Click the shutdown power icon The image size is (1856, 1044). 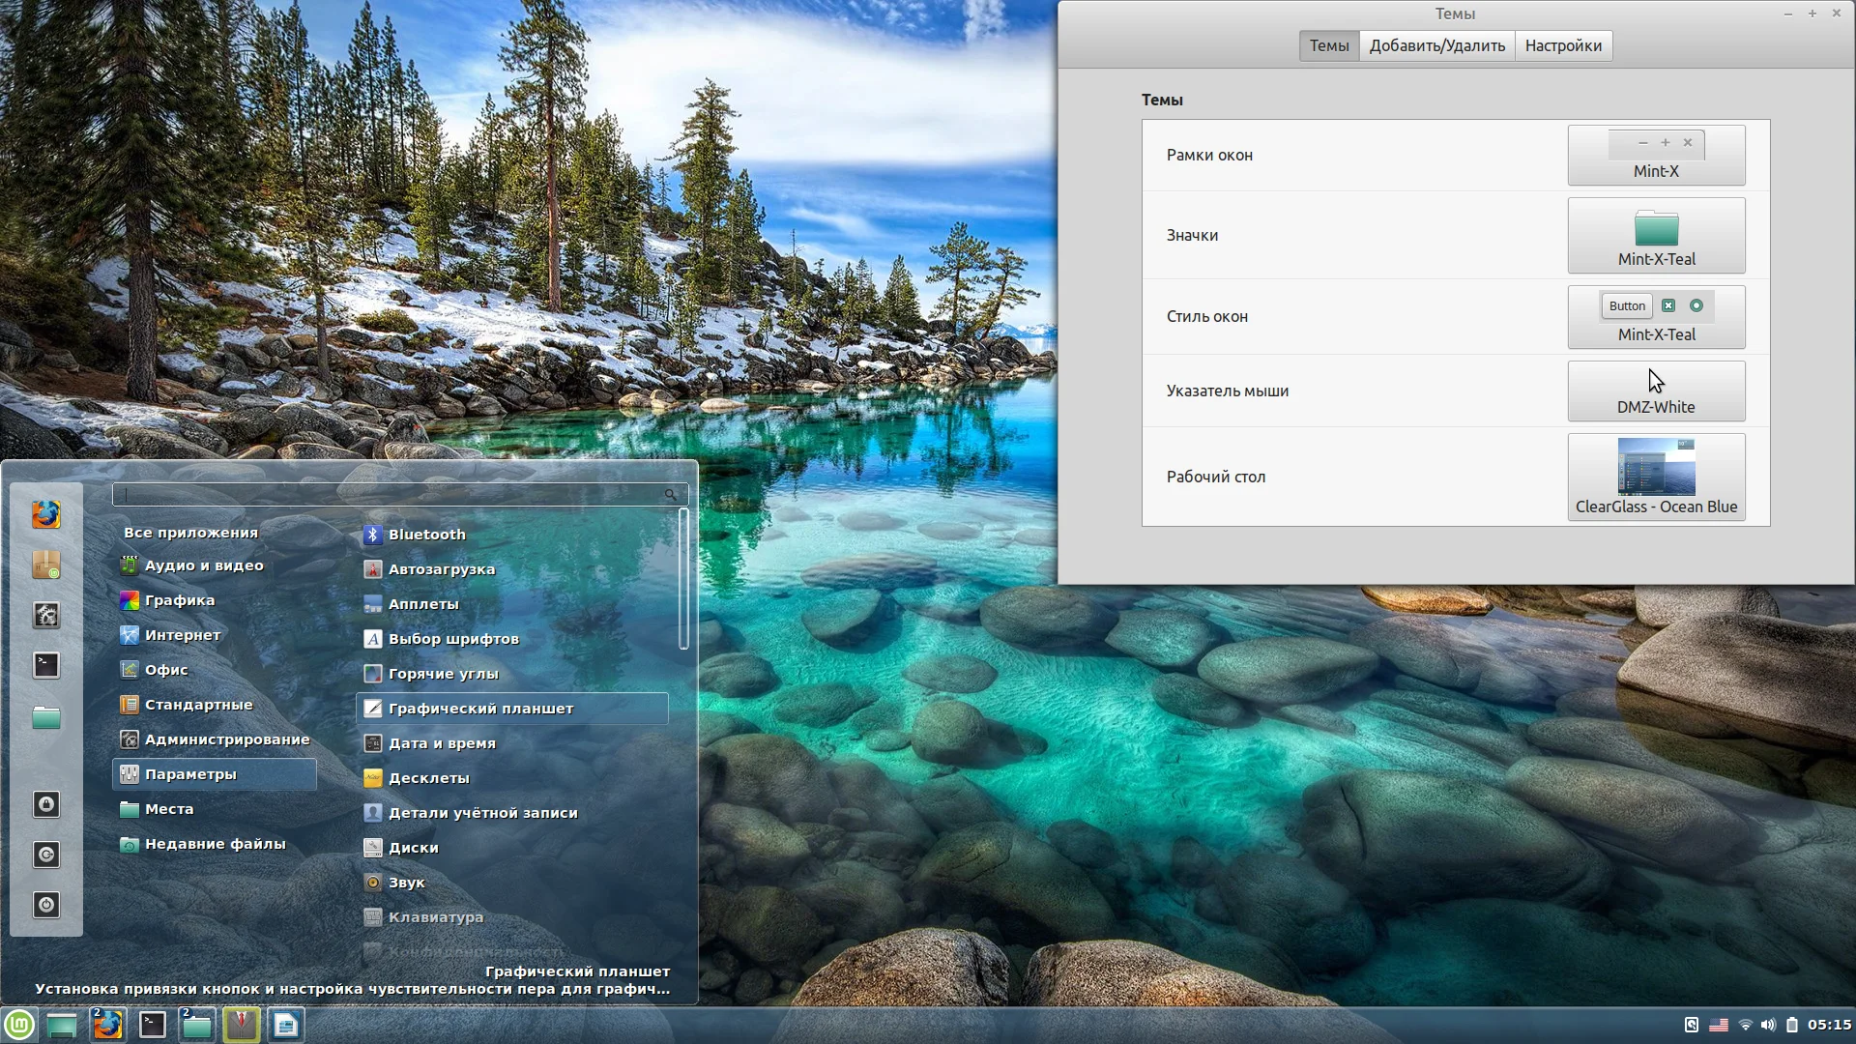pos(45,905)
